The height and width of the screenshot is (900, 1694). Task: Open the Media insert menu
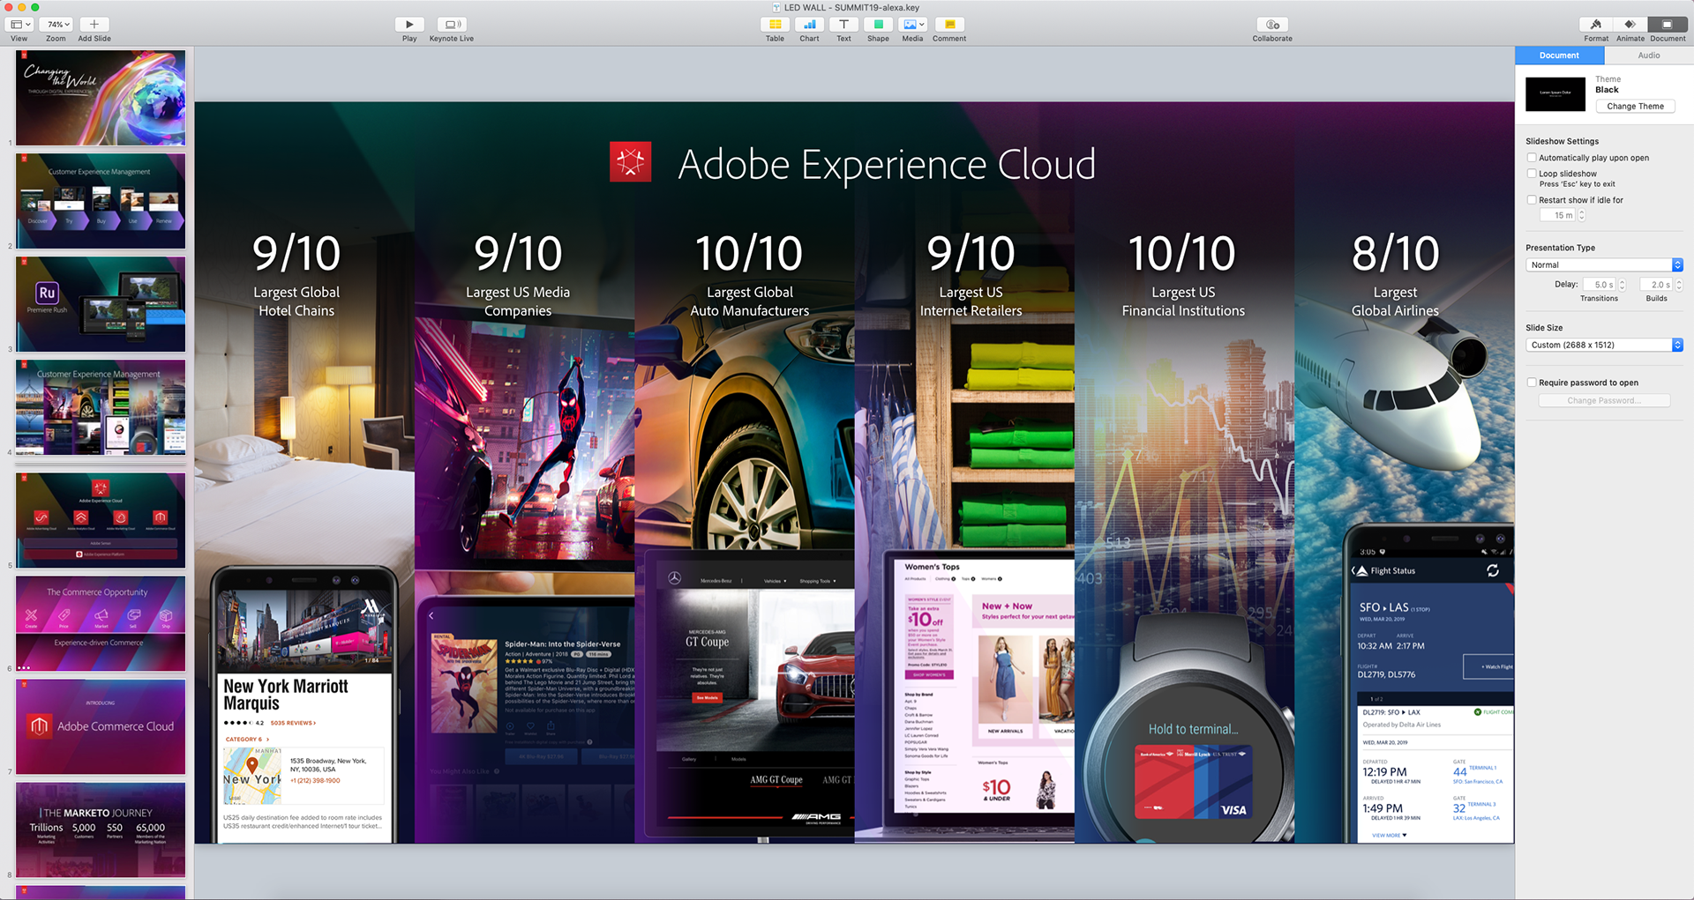click(x=913, y=25)
